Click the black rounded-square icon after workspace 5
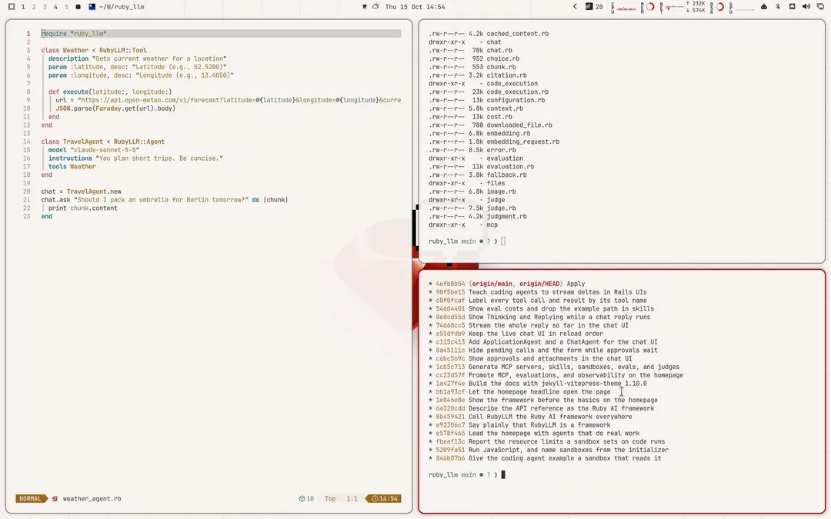831x519 pixels. point(78,7)
